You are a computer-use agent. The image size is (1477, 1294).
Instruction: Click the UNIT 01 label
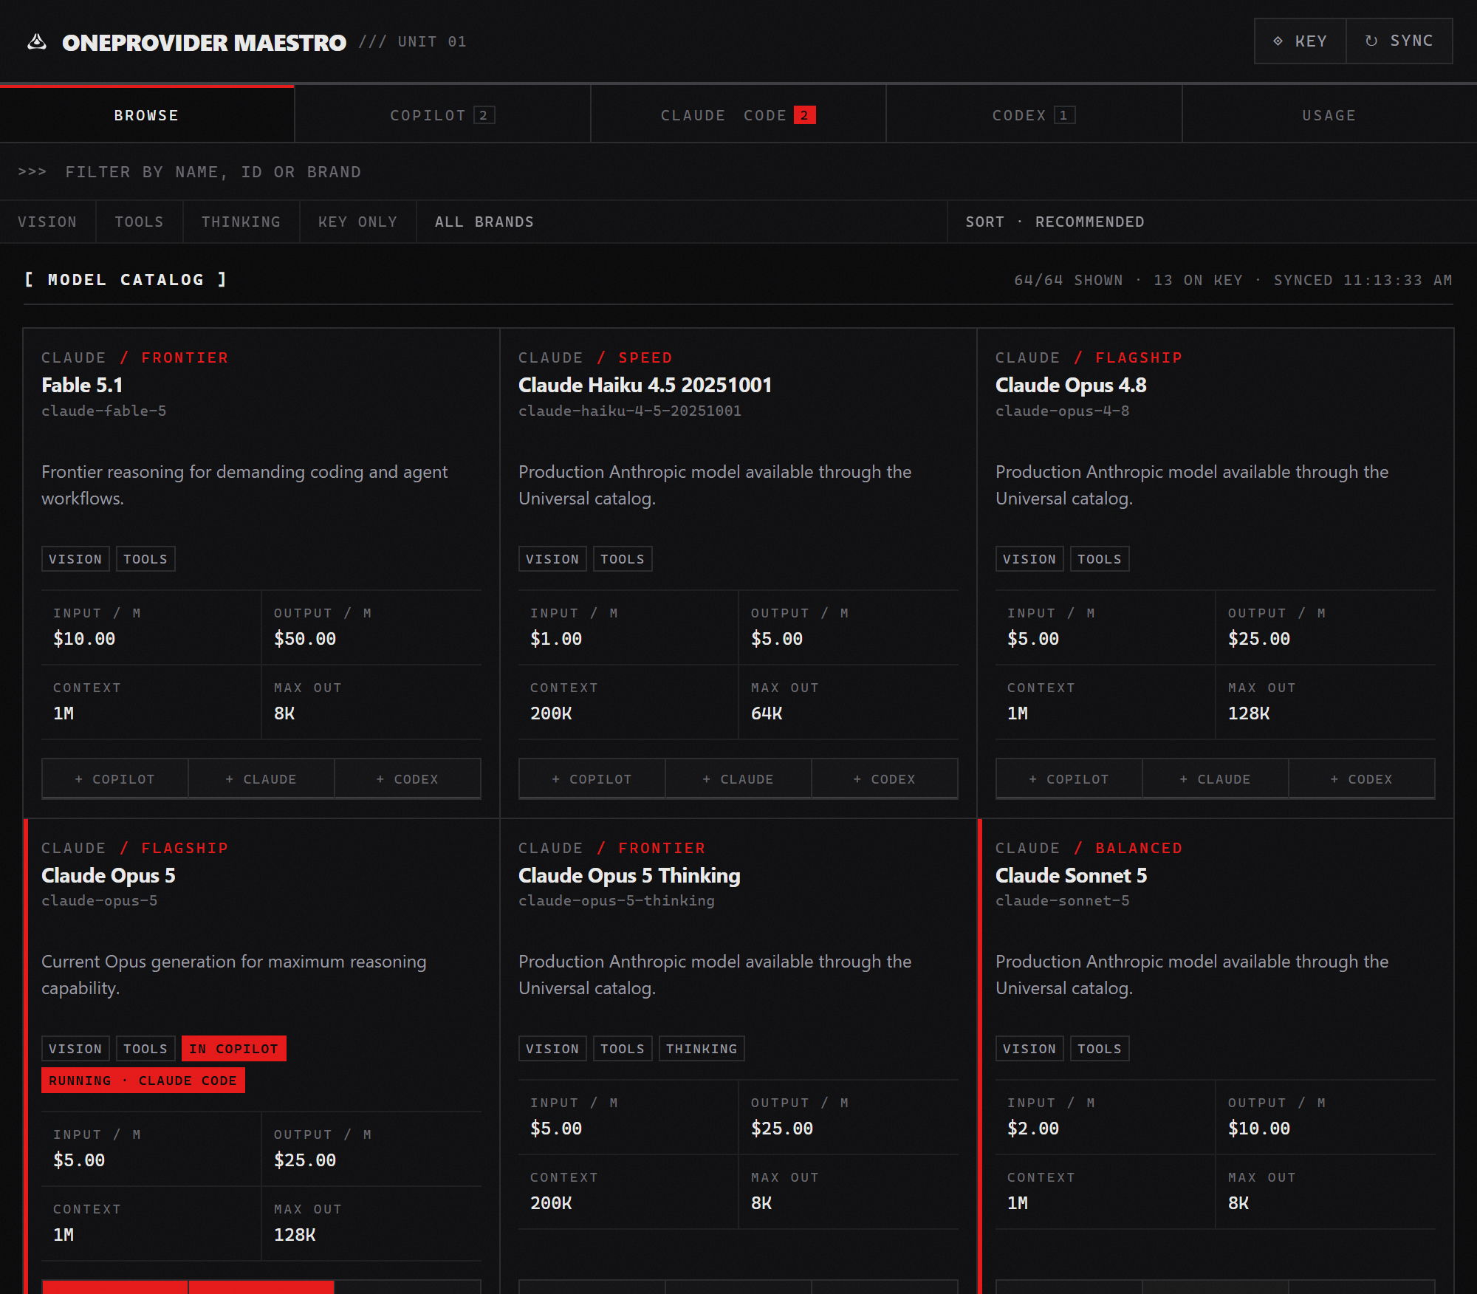tap(432, 42)
